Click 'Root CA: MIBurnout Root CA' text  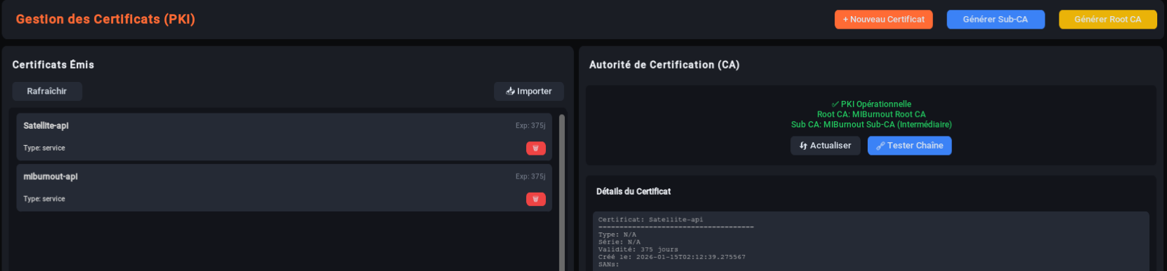pyautogui.click(x=871, y=114)
